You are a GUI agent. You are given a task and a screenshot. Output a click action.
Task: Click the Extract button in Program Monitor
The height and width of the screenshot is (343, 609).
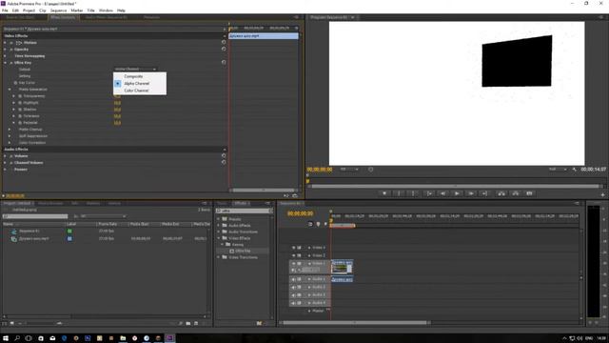coord(516,193)
